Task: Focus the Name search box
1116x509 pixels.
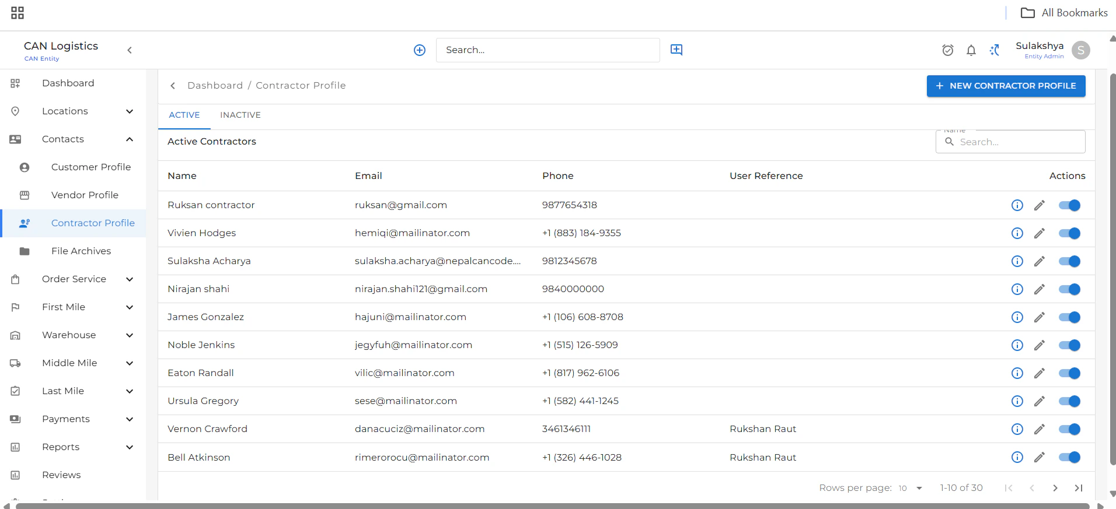Action: click(x=1010, y=142)
